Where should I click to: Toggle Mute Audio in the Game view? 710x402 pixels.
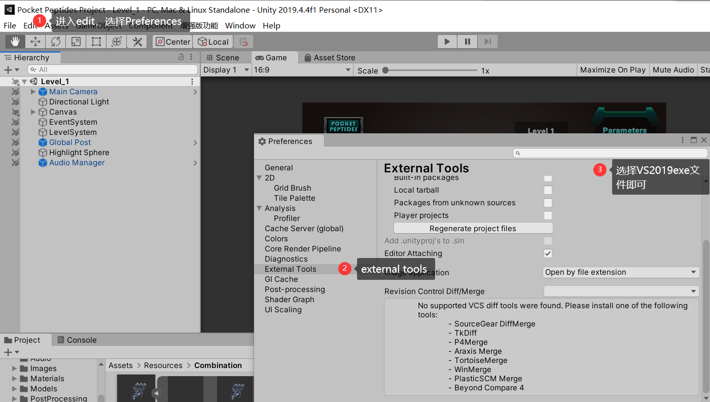[x=673, y=70]
